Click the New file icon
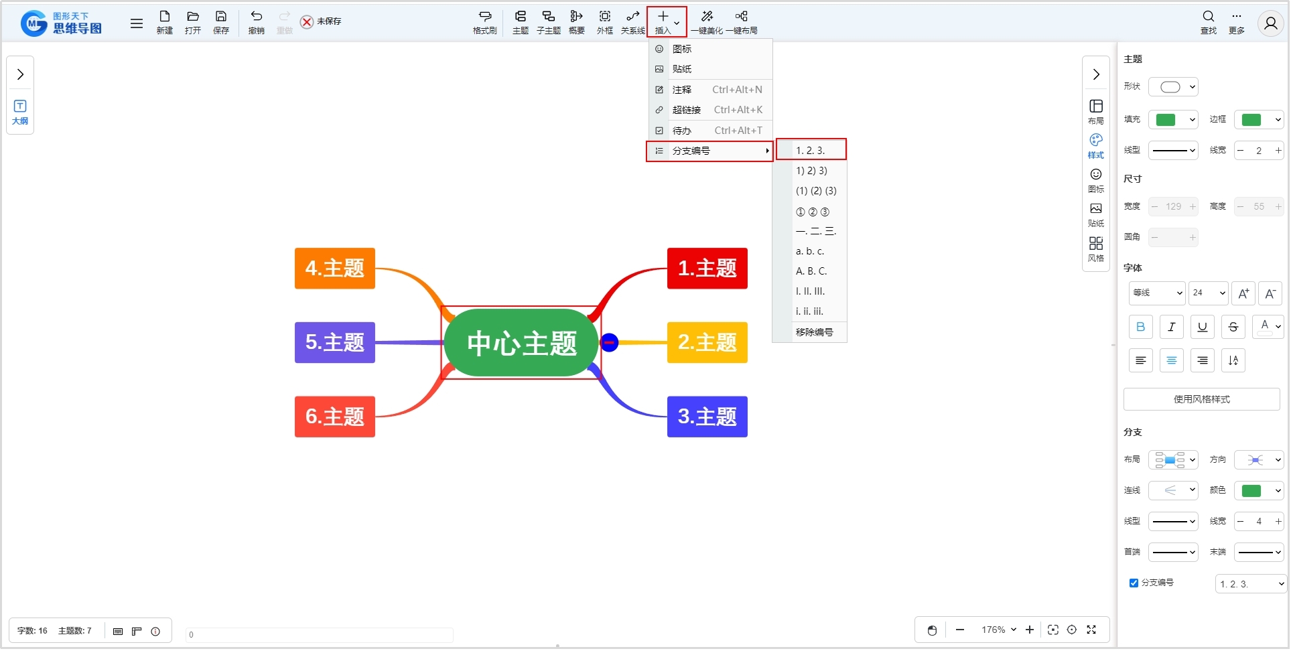 165,22
